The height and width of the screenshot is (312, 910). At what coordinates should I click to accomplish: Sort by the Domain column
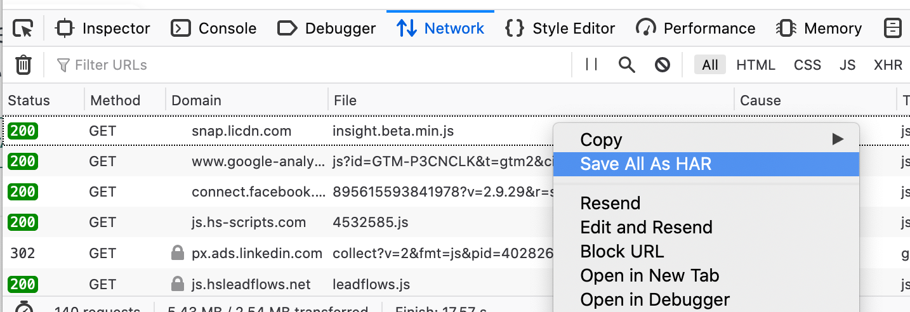coord(247,100)
